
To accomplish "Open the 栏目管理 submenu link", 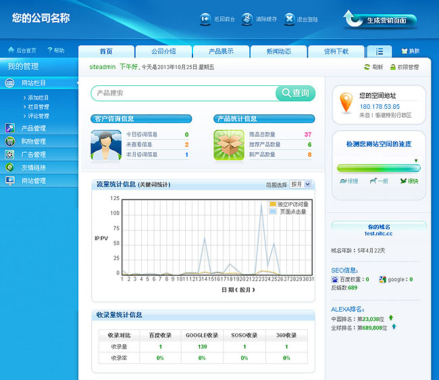I will coord(38,107).
